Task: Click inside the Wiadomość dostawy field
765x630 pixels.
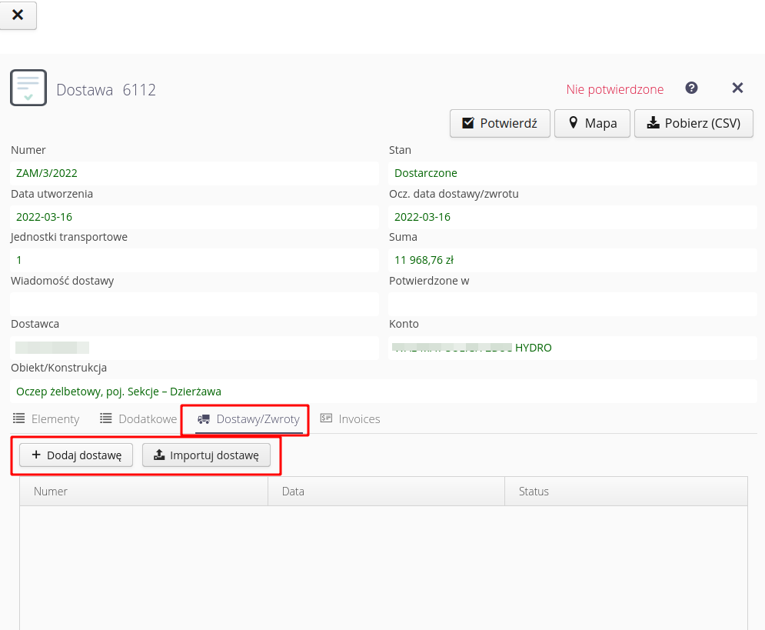Action: 192,304
